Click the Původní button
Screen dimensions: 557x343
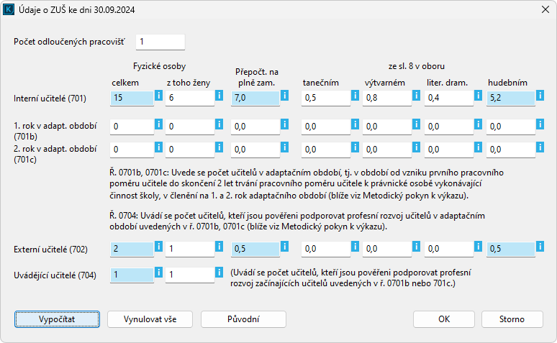(x=243, y=319)
